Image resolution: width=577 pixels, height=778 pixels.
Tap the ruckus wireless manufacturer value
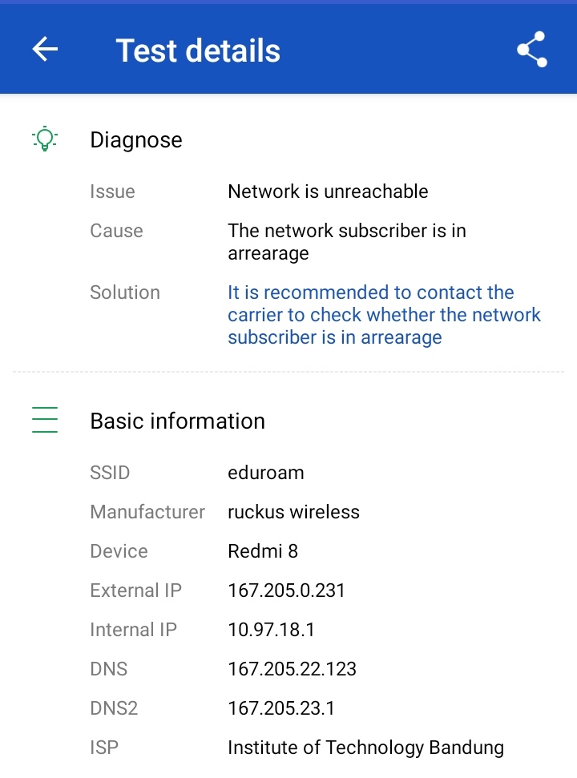(293, 512)
